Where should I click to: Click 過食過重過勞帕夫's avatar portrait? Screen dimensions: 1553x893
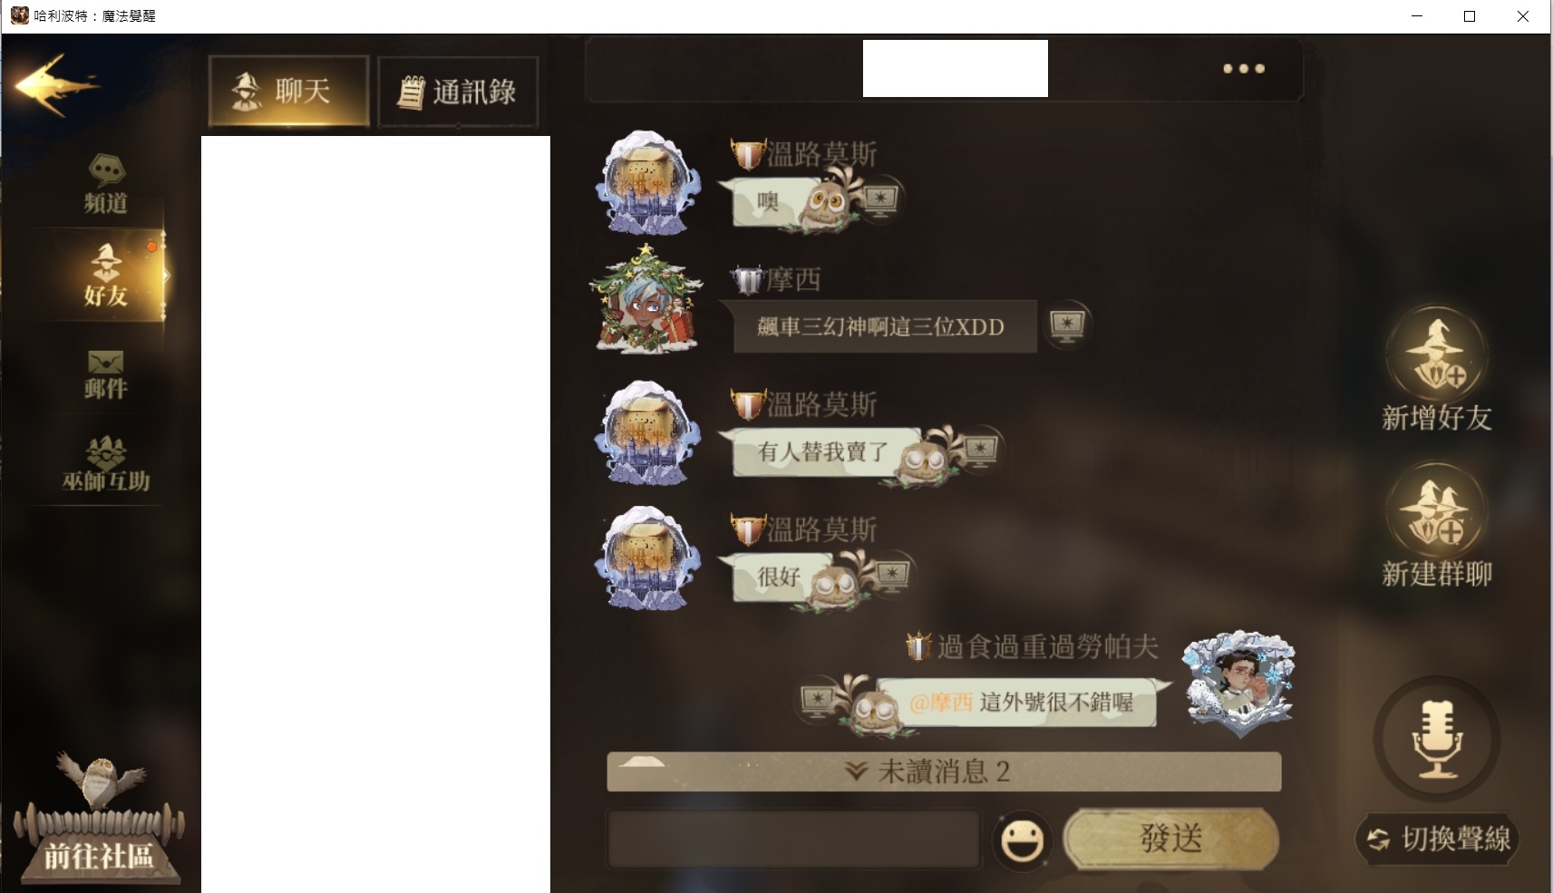[x=1239, y=683]
